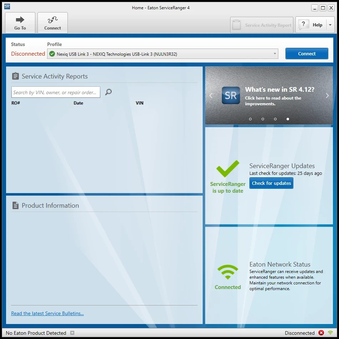The width and height of the screenshot is (339, 339).
Task: Click the green ServiceRanger up-to-date checkmark
Action: (x=228, y=169)
